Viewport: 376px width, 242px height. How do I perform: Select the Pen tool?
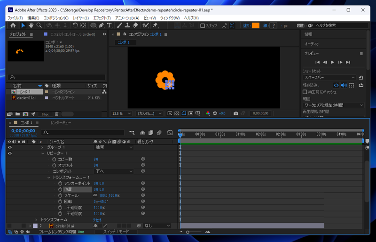101,25
